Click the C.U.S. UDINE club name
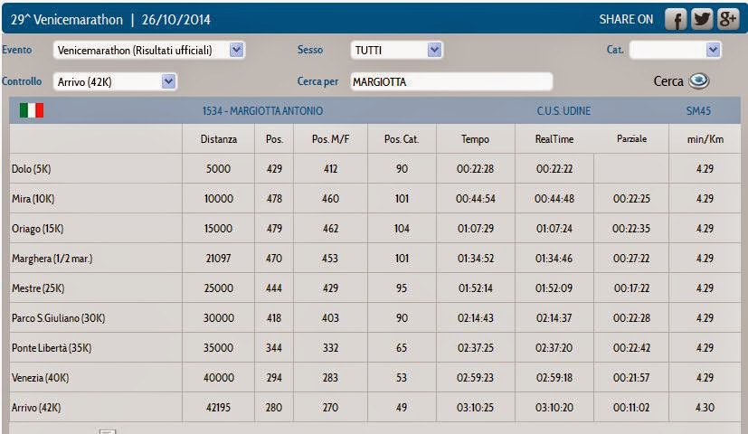Screen dimensions: 748x434 [563, 110]
